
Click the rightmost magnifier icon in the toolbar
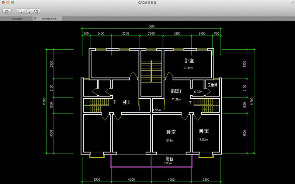[36, 11]
